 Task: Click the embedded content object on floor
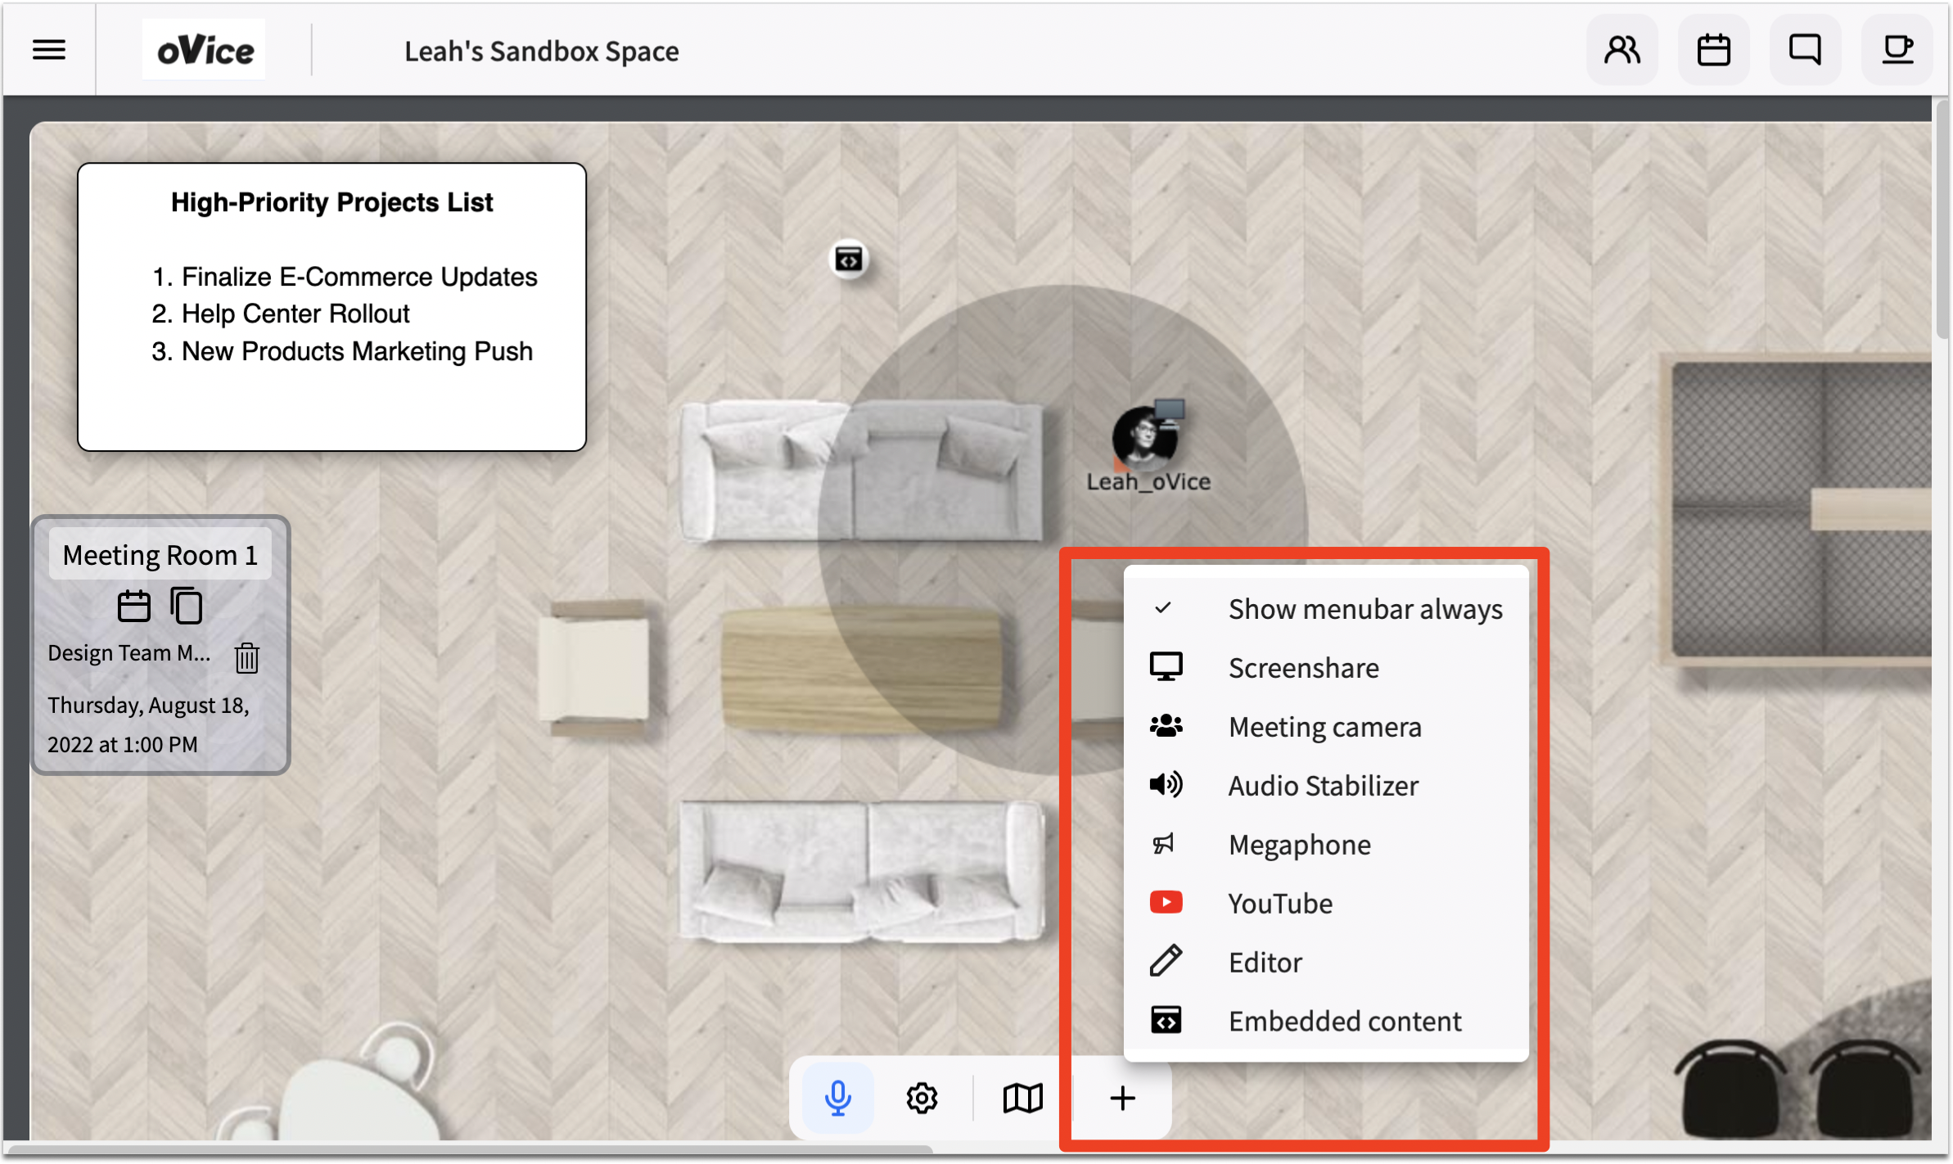pyautogui.click(x=849, y=260)
